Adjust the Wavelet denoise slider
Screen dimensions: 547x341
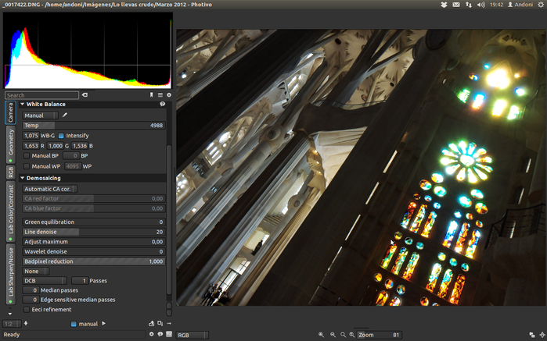coord(94,251)
